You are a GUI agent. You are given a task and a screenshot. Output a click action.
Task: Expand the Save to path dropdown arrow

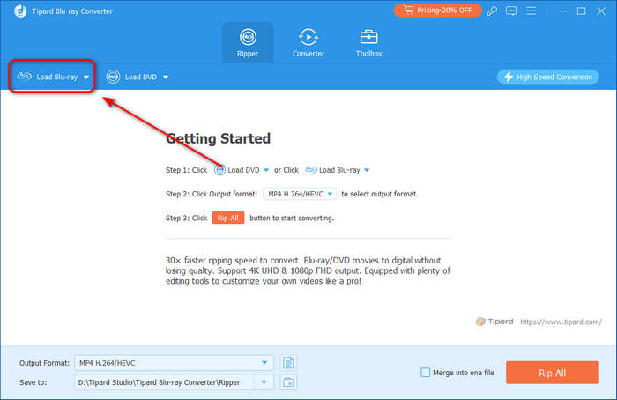tap(264, 382)
